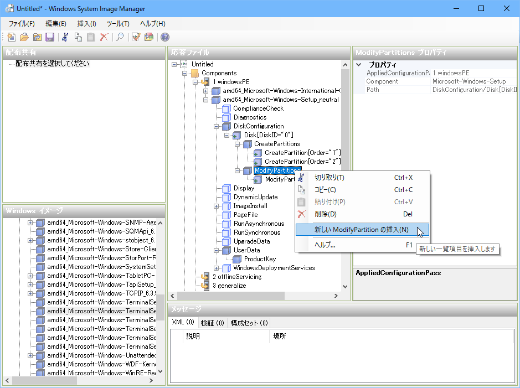Click the 場所 column header in messages

[279, 337]
